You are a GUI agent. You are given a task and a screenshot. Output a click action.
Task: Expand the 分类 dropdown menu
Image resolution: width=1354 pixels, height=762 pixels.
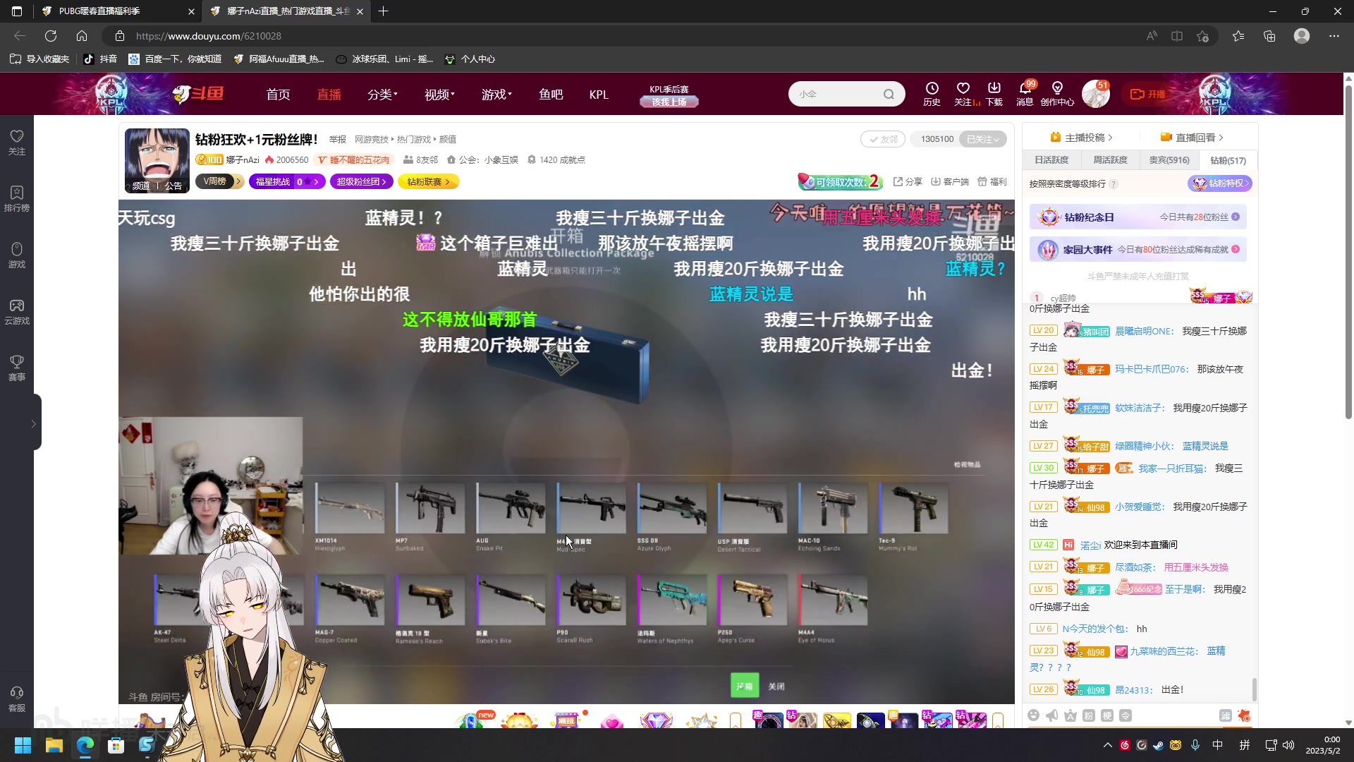[x=383, y=94]
